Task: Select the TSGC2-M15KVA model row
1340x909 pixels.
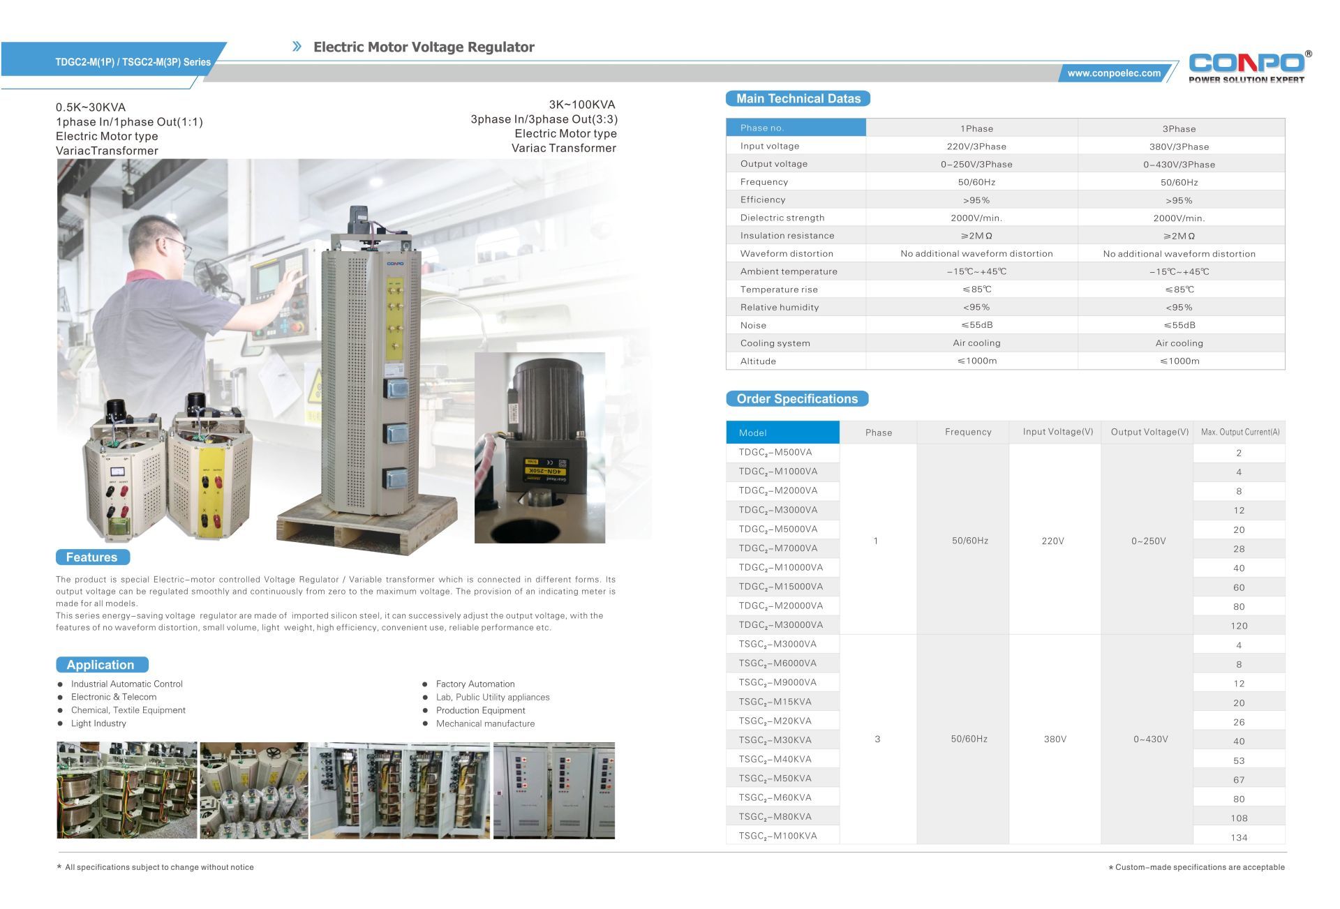Action: coord(782,702)
